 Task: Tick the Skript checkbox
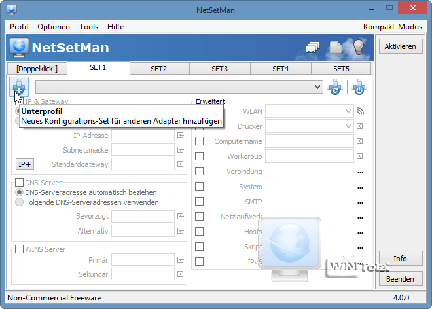click(x=199, y=246)
